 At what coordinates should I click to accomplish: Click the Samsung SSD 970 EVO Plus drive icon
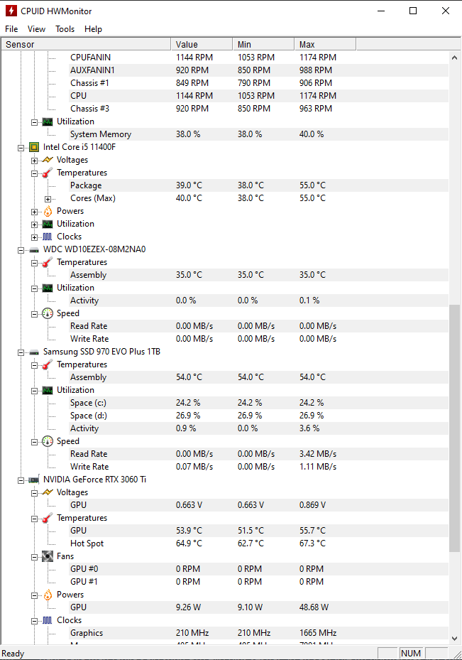[33, 352]
